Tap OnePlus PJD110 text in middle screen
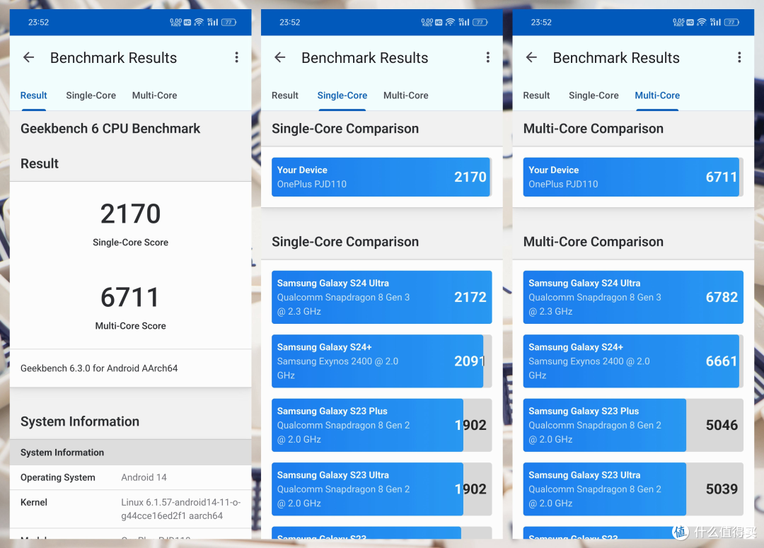 [312, 184]
